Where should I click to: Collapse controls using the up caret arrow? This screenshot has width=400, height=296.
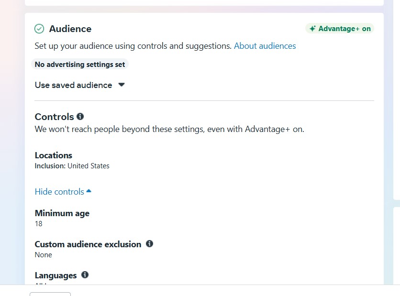[89, 191]
